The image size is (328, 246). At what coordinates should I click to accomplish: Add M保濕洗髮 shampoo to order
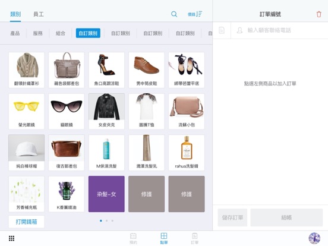pyautogui.click(x=106, y=153)
